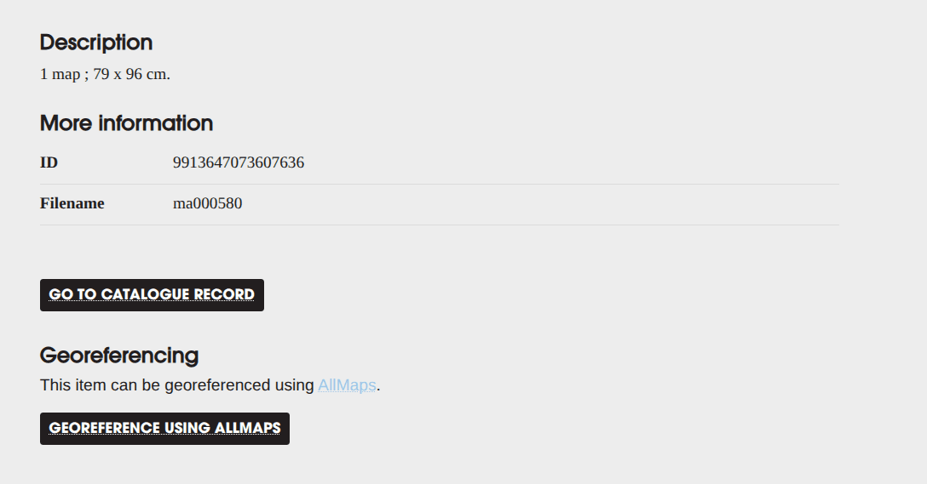The width and height of the screenshot is (927, 484).
Task: Click the Georeferencing heading
Action: (x=119, y=356)
